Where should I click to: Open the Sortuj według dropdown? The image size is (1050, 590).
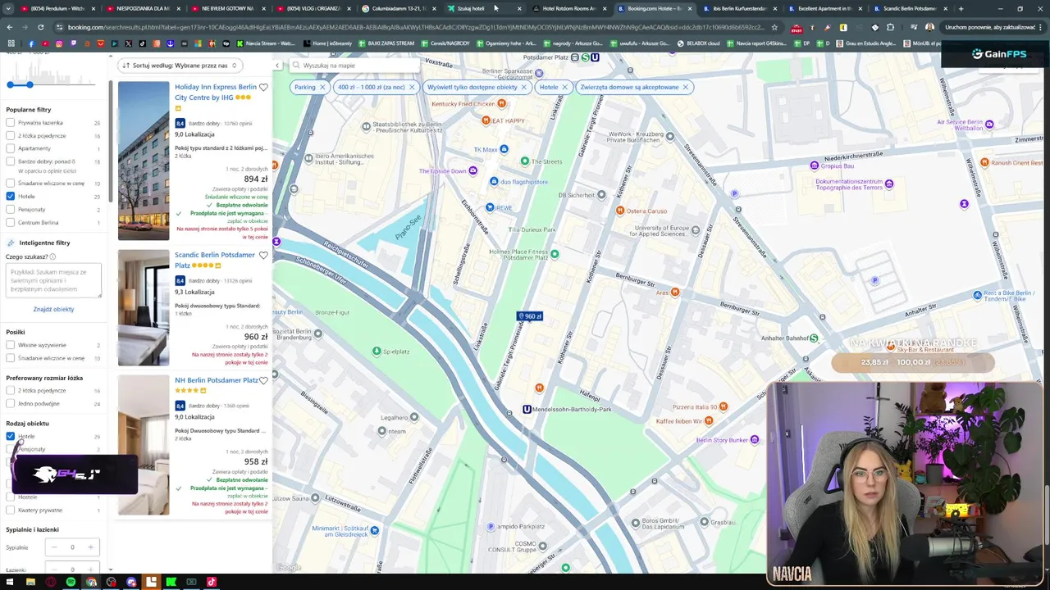tap(180, 66)
